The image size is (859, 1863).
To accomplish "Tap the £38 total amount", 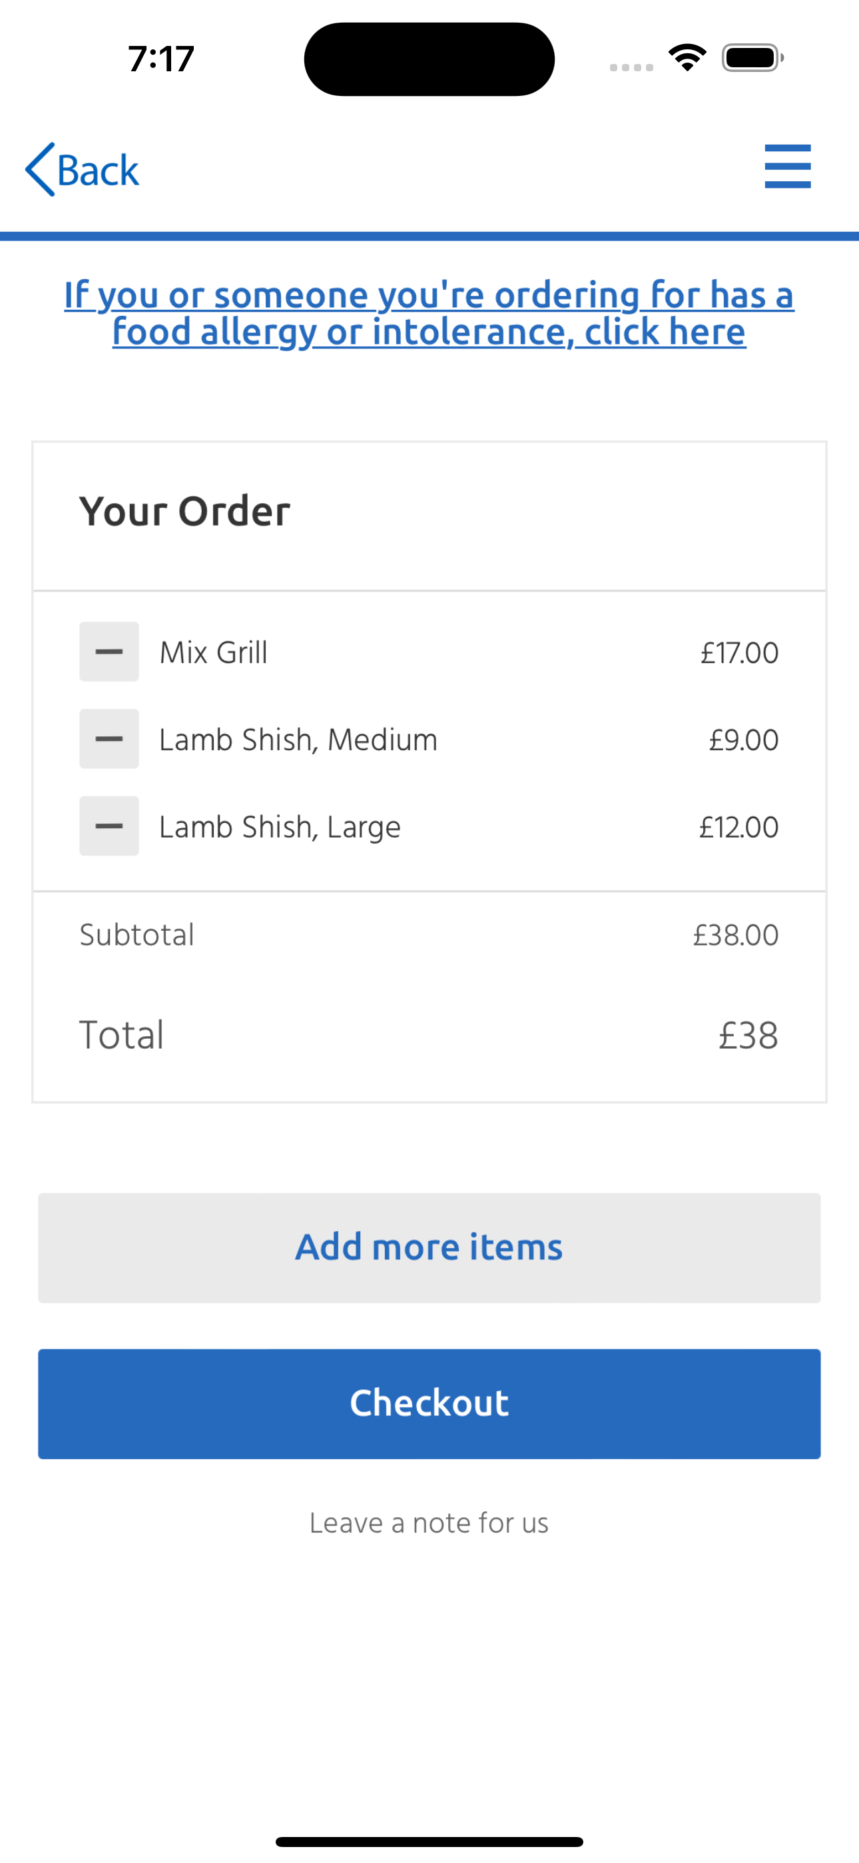I will pos(748,1035).
